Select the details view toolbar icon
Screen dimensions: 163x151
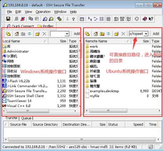tap(108, 19)
